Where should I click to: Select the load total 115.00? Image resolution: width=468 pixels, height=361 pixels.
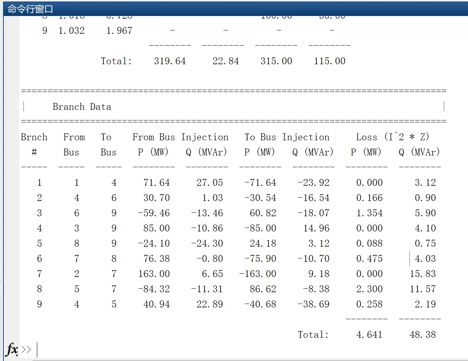330,61
